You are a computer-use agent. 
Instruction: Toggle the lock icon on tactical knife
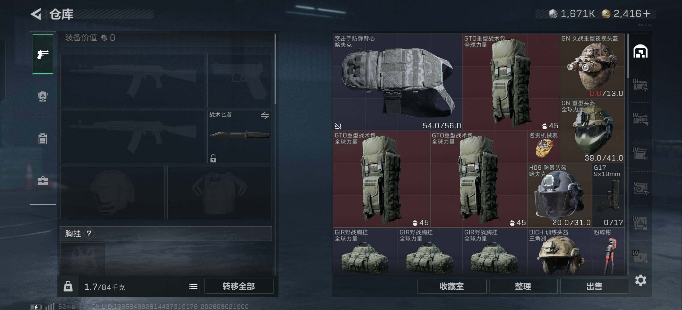213,158
